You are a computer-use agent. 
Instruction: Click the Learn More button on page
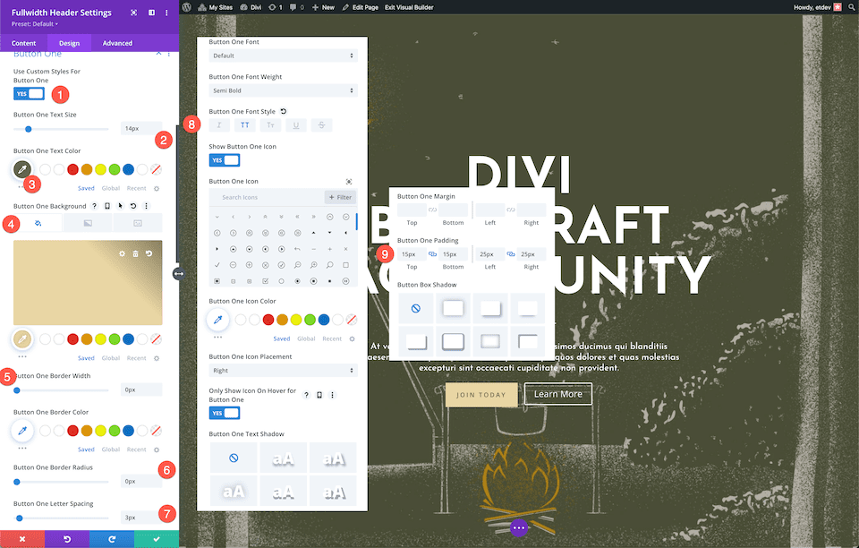[x=558, y=394]
